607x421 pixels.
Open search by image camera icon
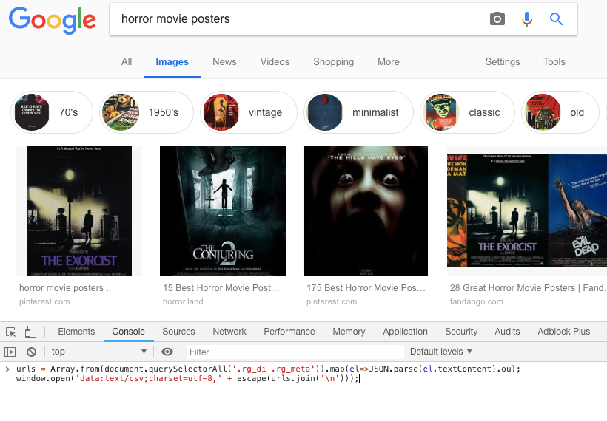pyautogui.click(x=497, y=18)
